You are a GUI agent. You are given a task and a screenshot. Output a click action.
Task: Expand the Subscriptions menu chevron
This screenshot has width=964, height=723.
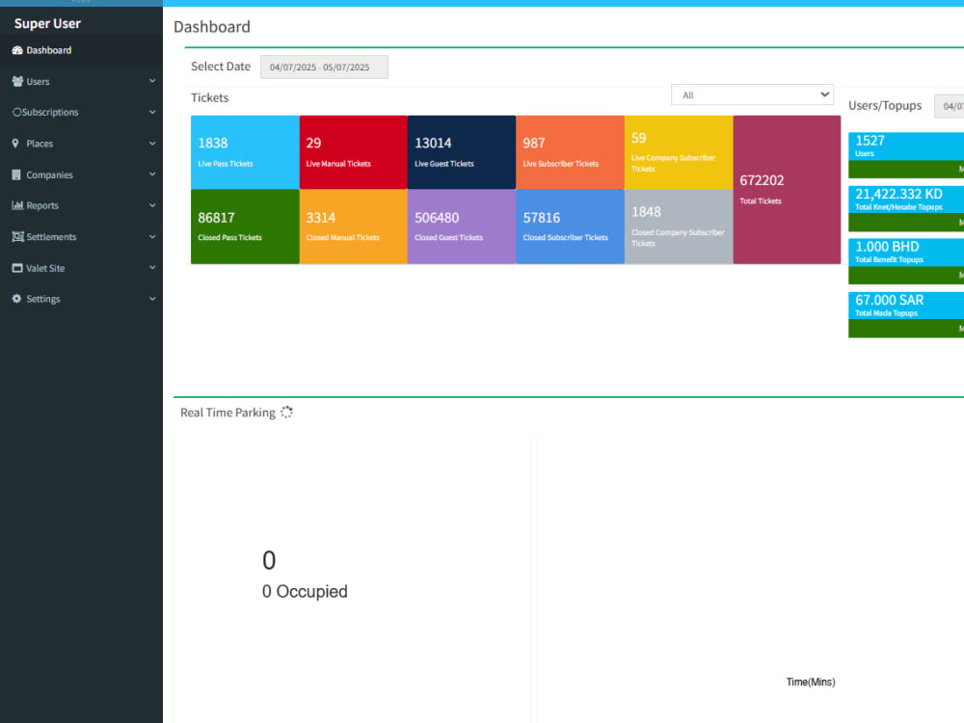[152, 113]
